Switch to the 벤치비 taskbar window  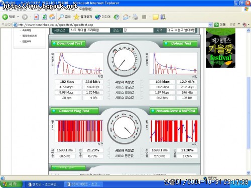(44, 184)
